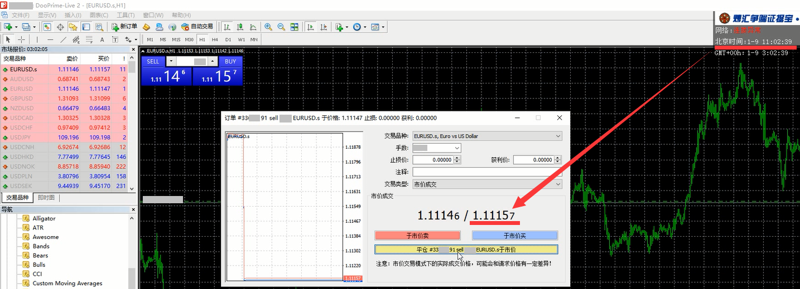Select the trendline drawing tool

(63, 40)
